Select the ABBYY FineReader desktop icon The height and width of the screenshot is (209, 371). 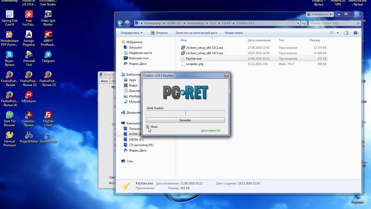48,38
